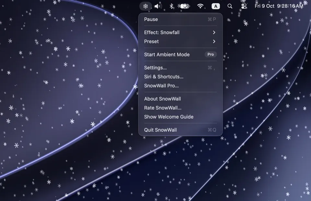Open Spotlight search magnifier
This screenshot has height=201, width=311.
[x=230, y=6]
